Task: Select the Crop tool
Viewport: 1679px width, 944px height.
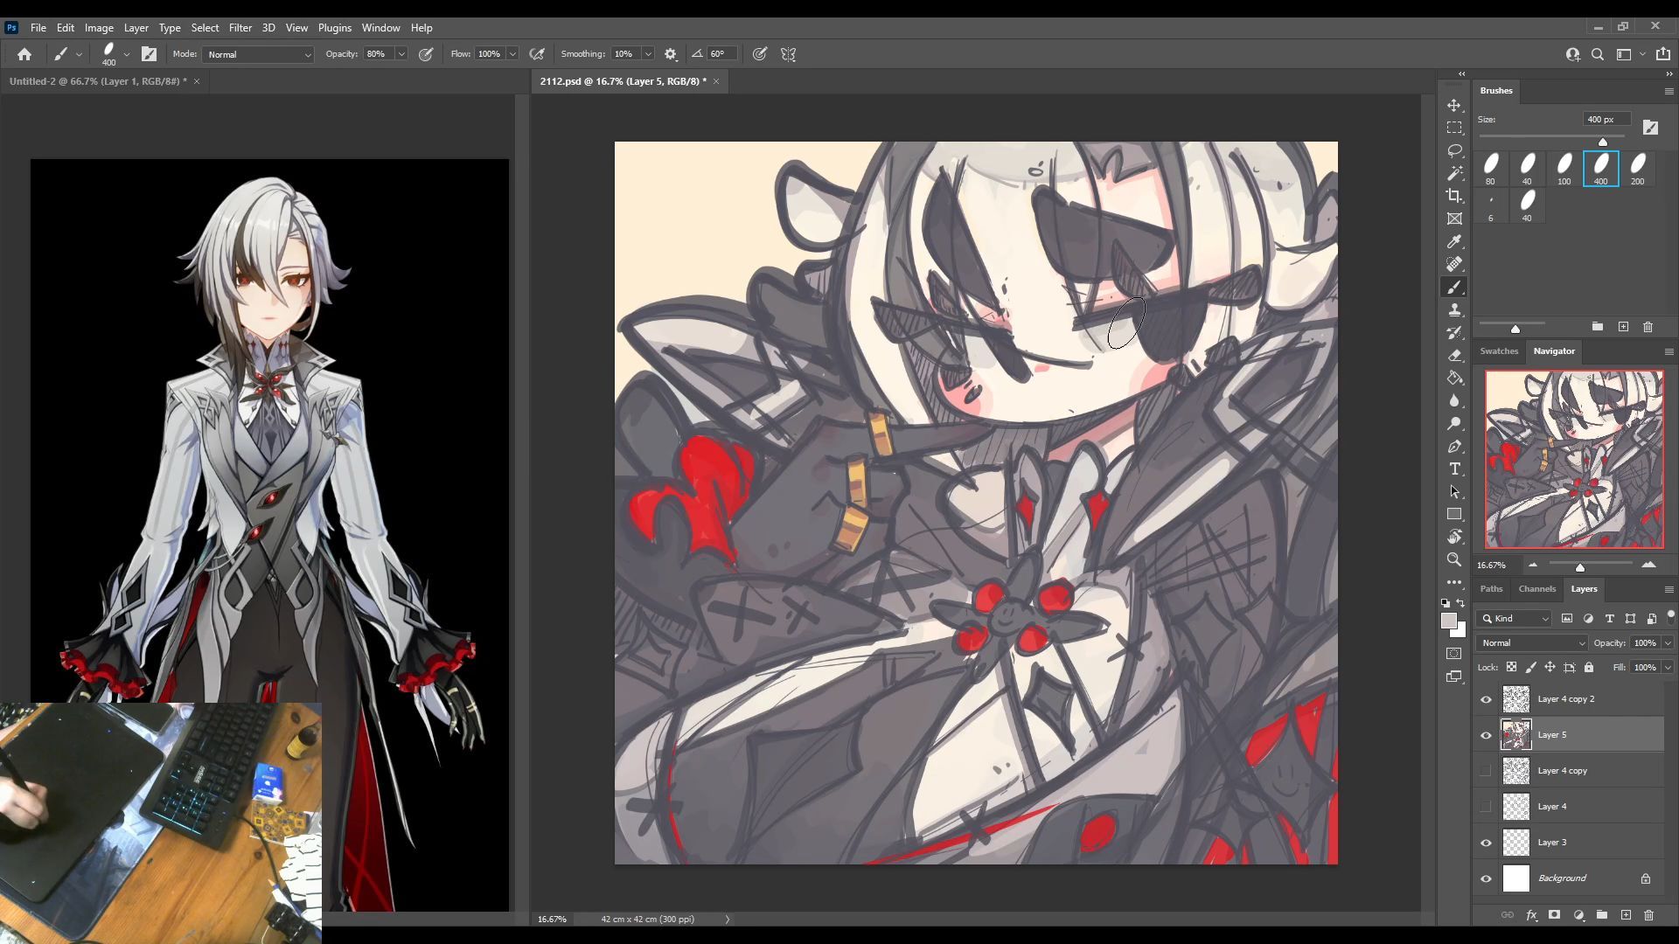Action: click(x=1454, y=196)
